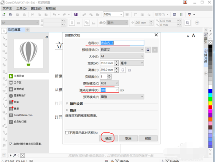This screenshot has width=220, height=162.
Task: Click the 确定 button
Action: [x=108, y=138]
